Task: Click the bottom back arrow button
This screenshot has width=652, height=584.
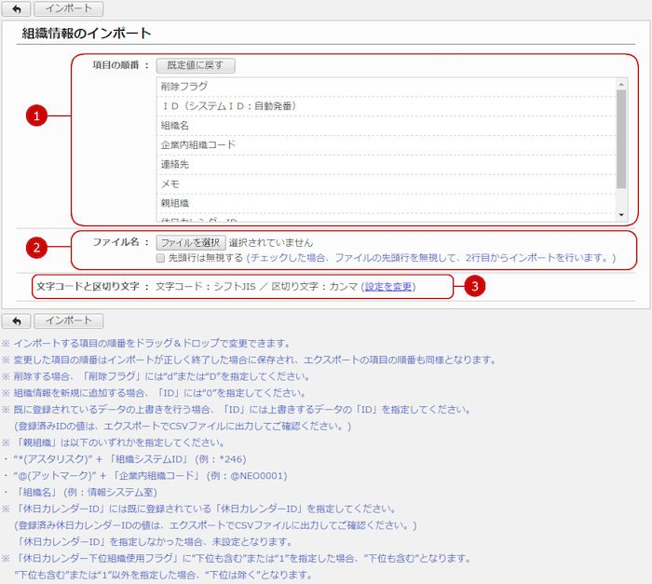Action: coord(16,321)
